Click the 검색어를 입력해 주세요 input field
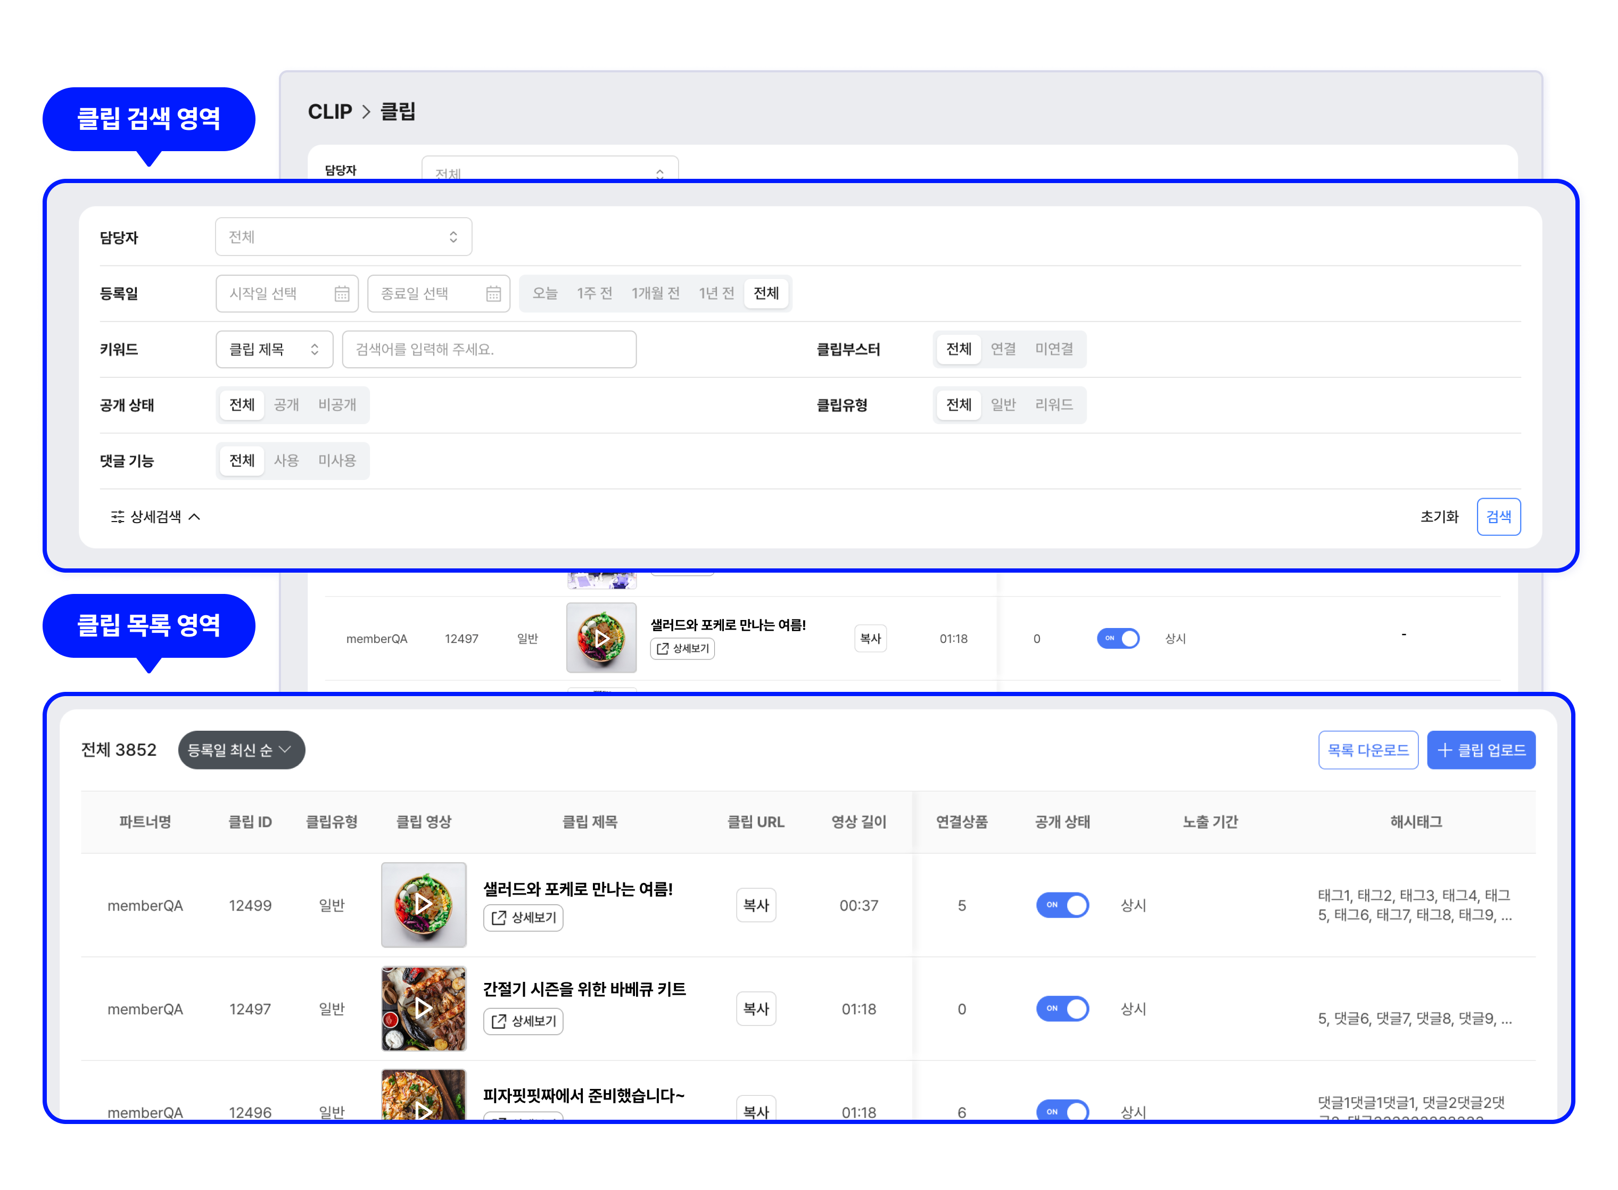Image resolution: width=1618 pixels, height=1190 pixels. tap(489, 349)
